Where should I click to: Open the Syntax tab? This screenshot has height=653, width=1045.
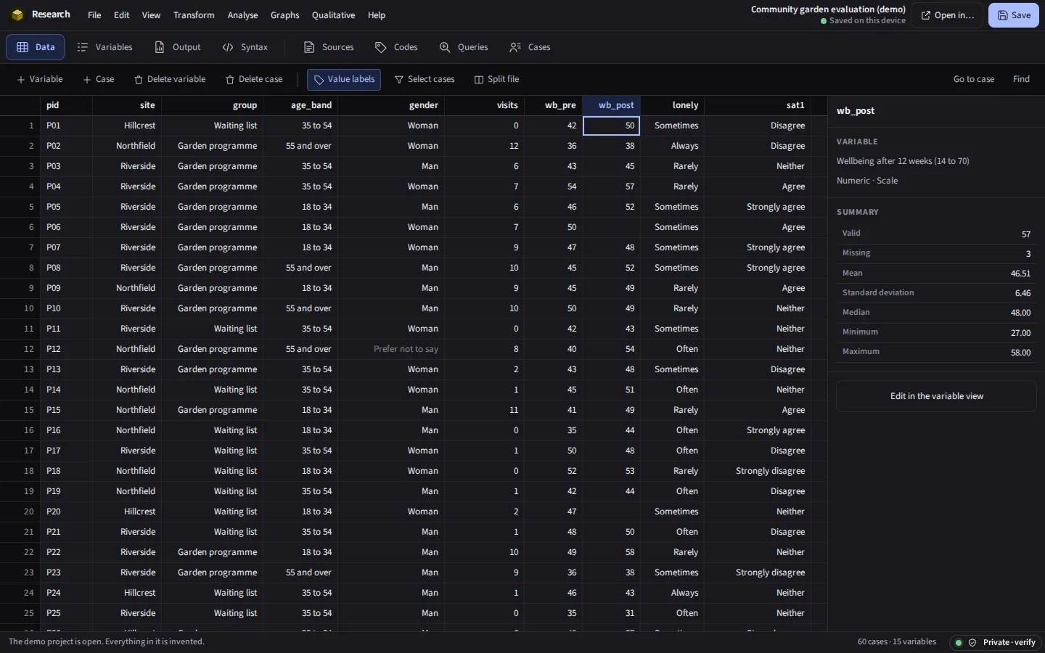click(245, 47)
